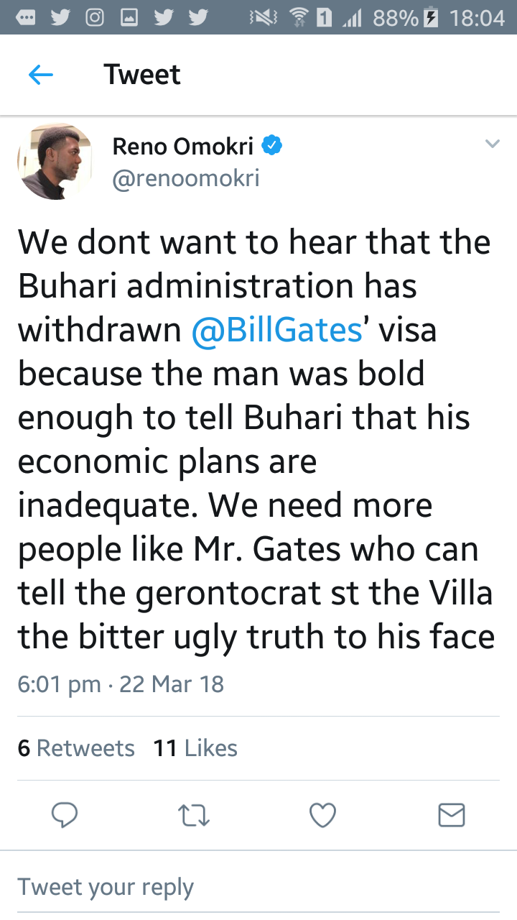Tap the reply speech bubble icon

pyautogui.click(x=65, y=814)
